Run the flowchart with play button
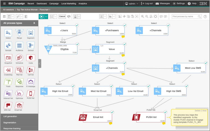Image resolution: width=210 pixels, height=131 pixels. 41,17
